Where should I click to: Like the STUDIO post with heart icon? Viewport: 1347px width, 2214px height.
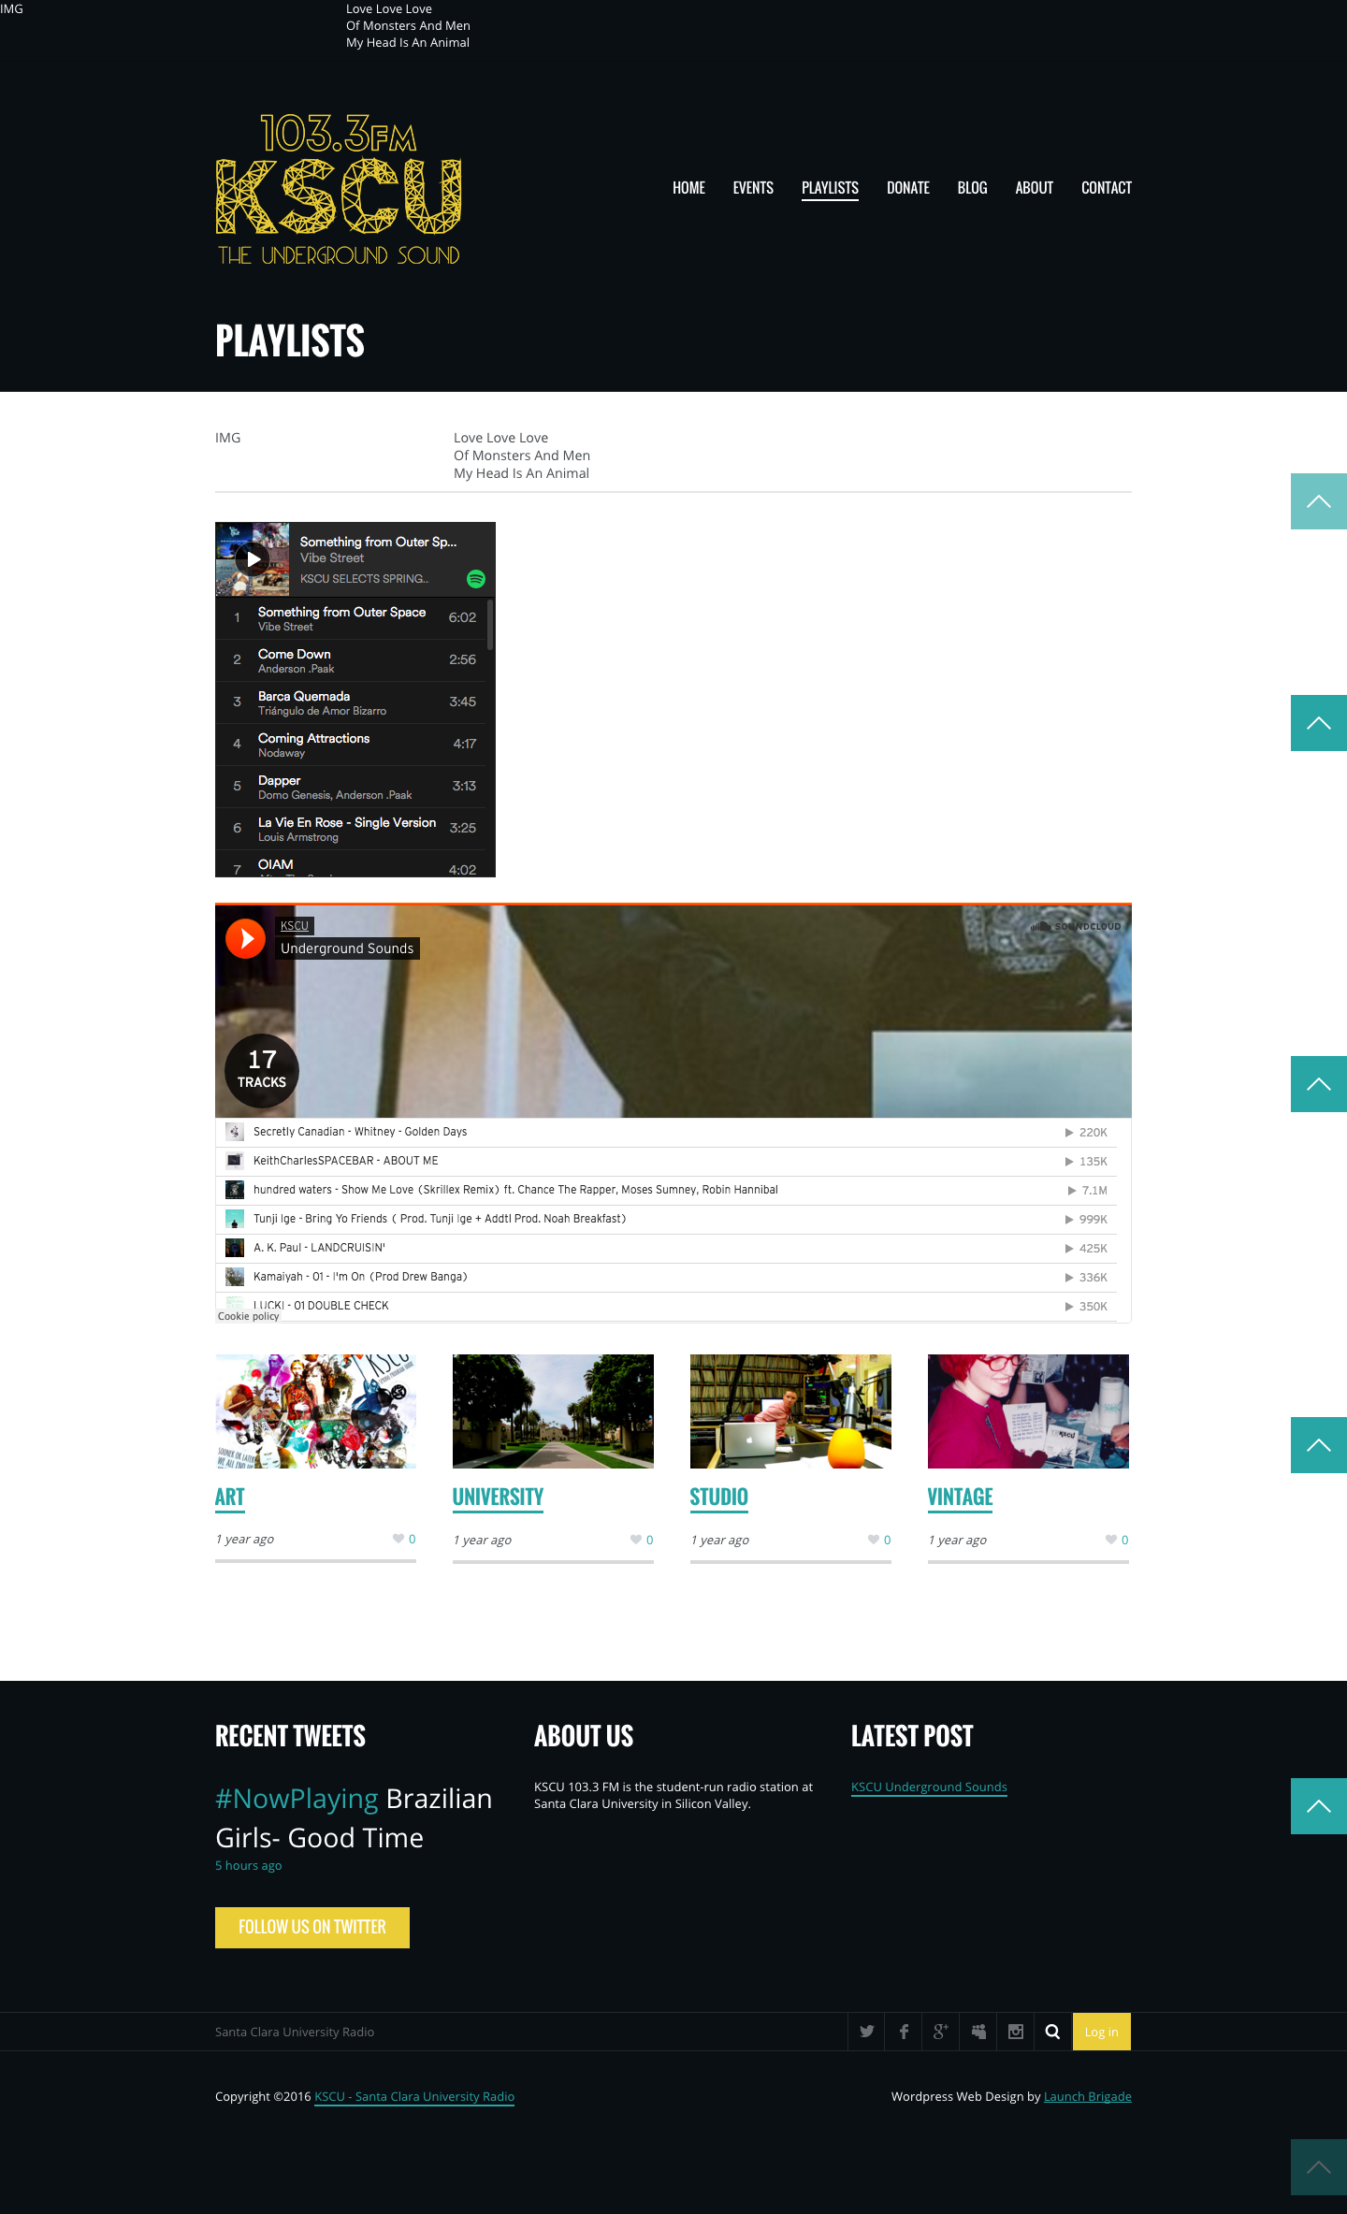874,1540
